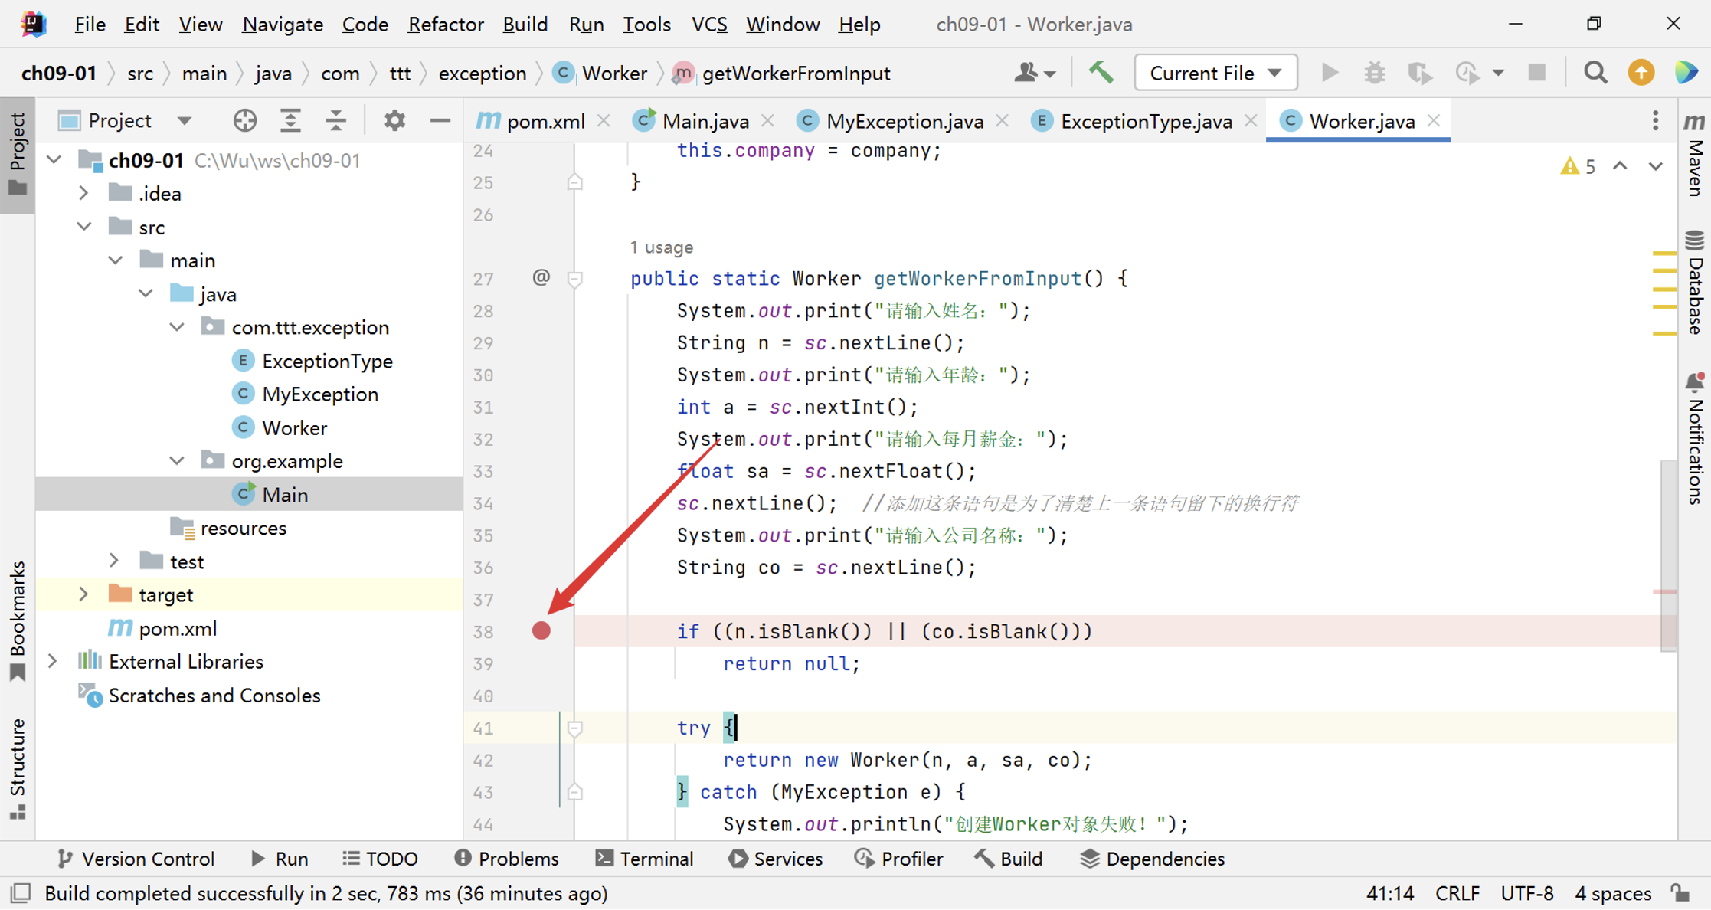Click the Debug bug icon
This screenshot has height=910, width=1711.
(x=1375, y=73)
